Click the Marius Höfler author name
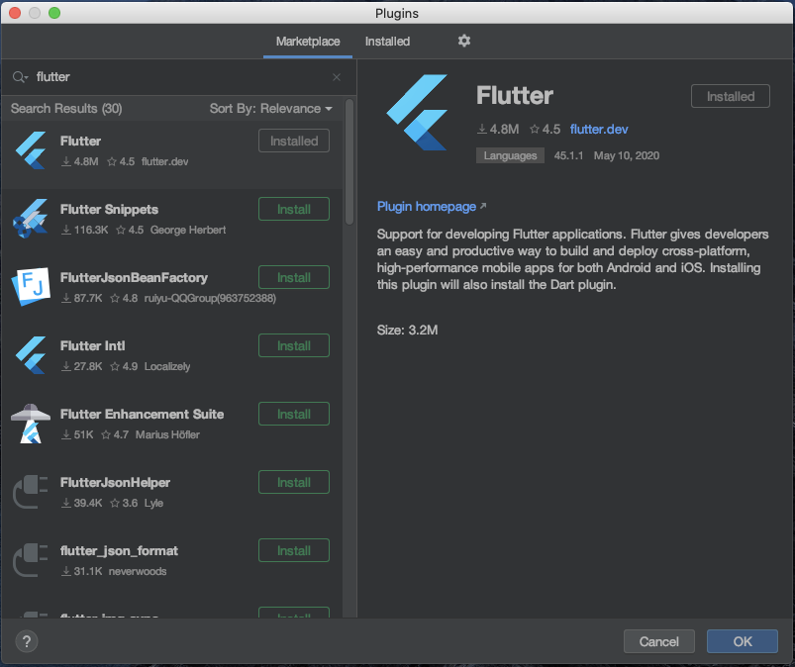This screenshot has height=667, width=795. click(x=167, y=434)
